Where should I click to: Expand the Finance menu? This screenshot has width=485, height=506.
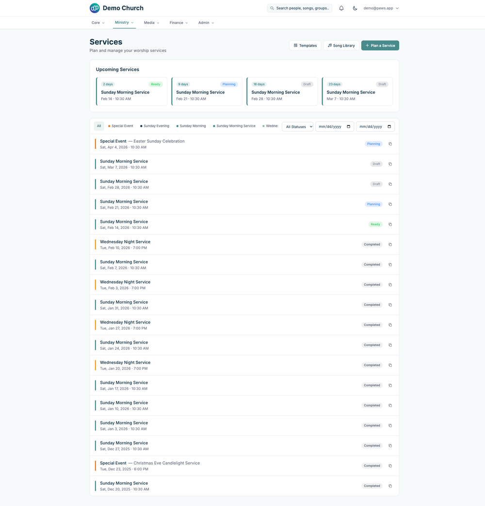click(x=178, y=23)
